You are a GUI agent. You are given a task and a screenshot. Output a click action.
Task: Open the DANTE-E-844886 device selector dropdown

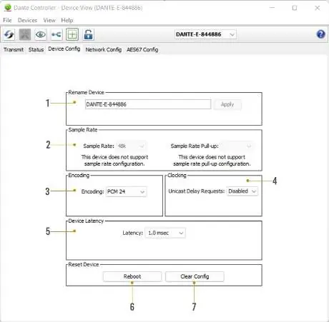pos(205,34)
